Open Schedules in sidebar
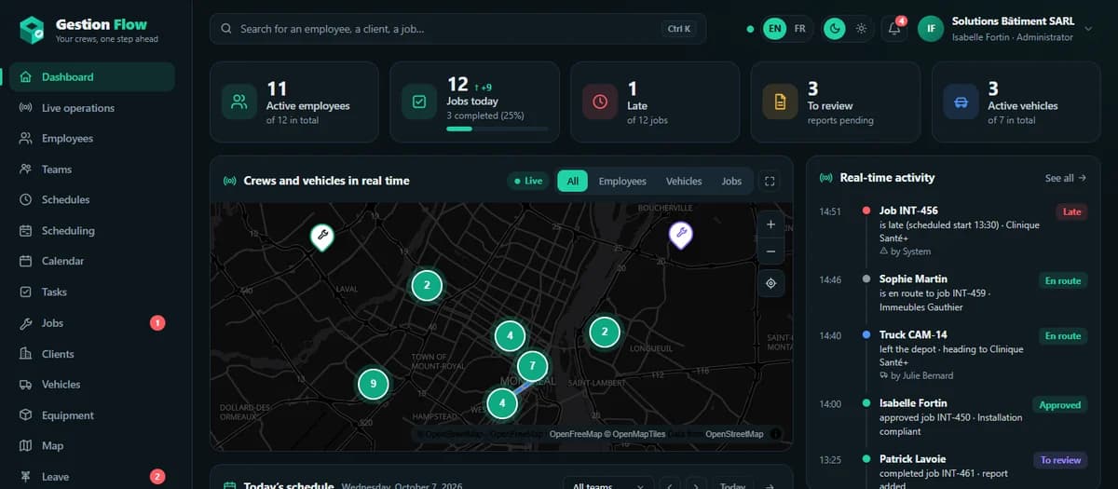This screenshot has height=489, width=1118. pyautogui.click(x=92, y=200)
